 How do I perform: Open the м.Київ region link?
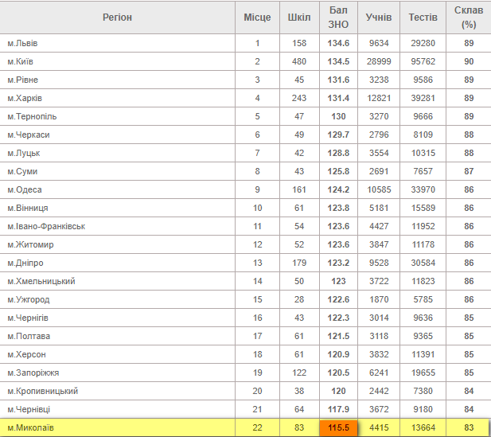coord(21,61)
